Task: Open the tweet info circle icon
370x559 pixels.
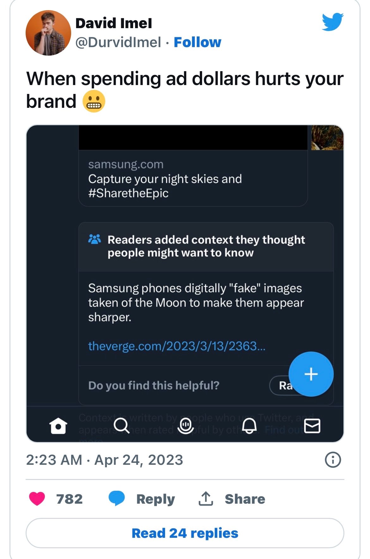Action: [x=333, y=460]
